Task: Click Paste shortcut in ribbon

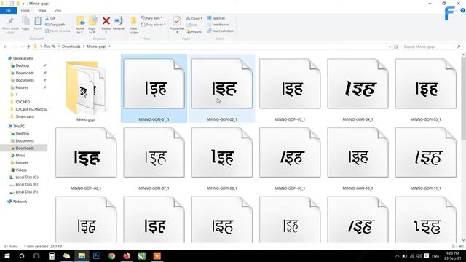Action: [58, 31]
